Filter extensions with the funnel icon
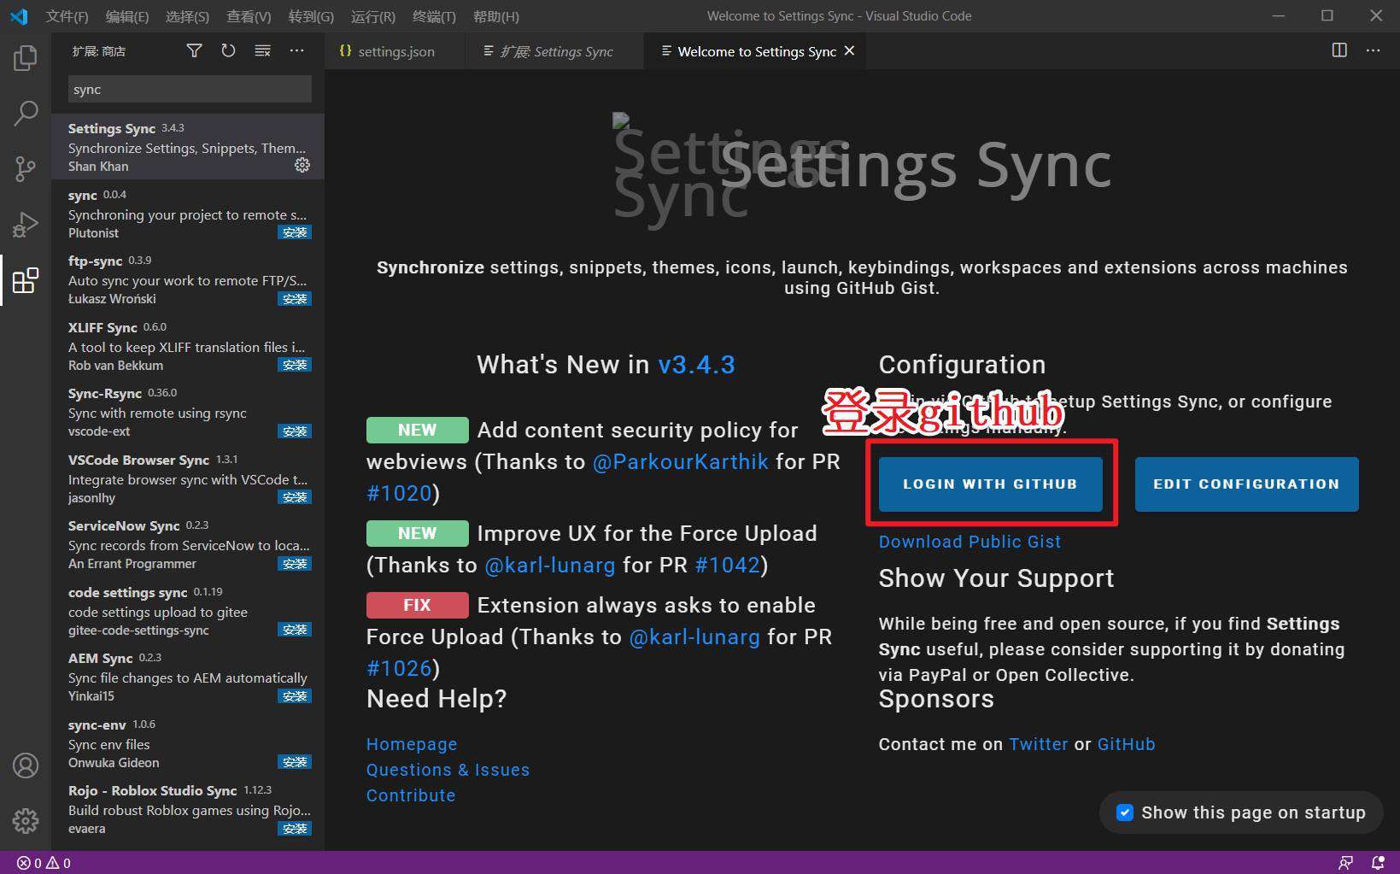The image size is (1400, 874). coord(195,51)
